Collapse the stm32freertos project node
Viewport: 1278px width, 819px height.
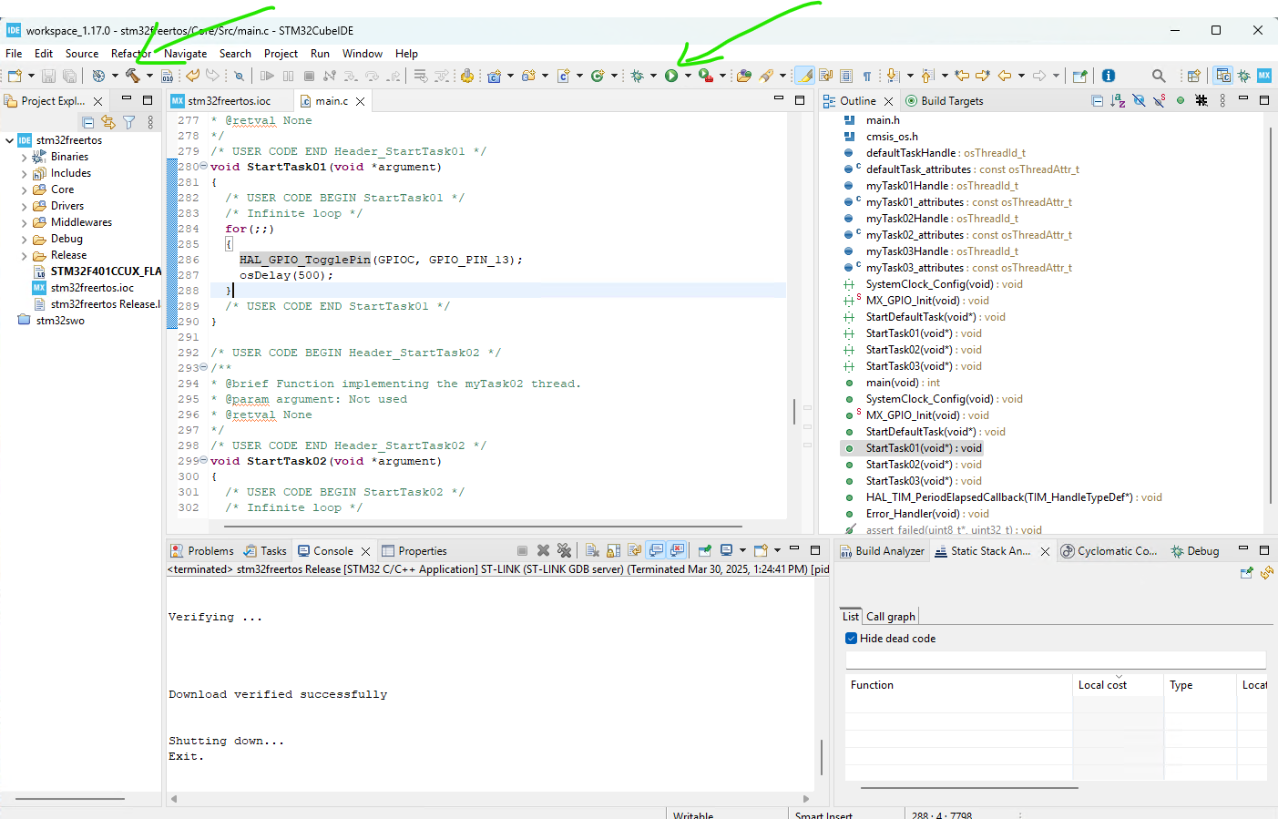coord(9,140)
